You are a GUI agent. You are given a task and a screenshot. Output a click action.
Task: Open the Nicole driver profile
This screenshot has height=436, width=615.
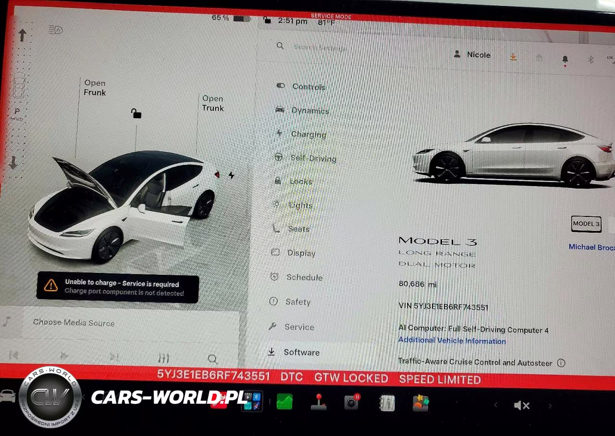[x=472, y=55]
